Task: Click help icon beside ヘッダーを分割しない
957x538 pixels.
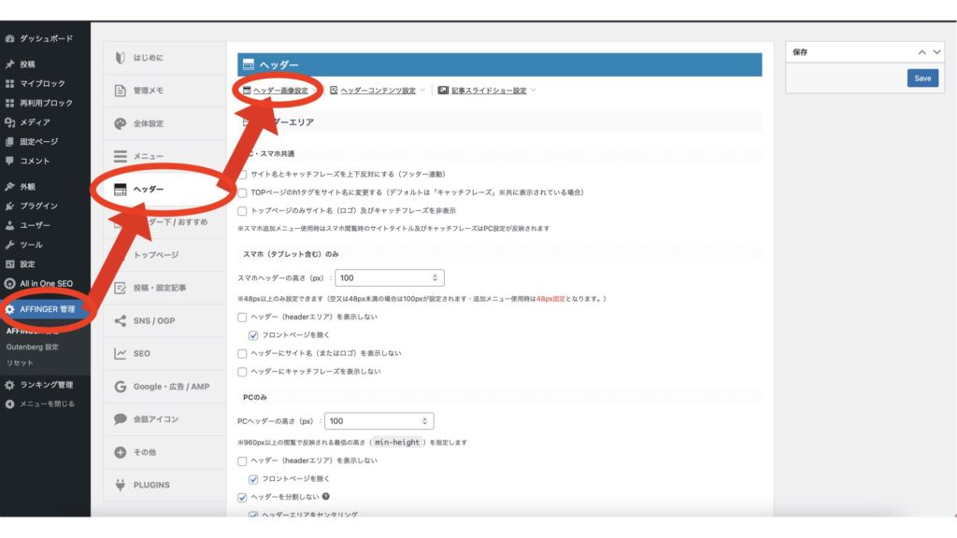Action: (326, 497)
